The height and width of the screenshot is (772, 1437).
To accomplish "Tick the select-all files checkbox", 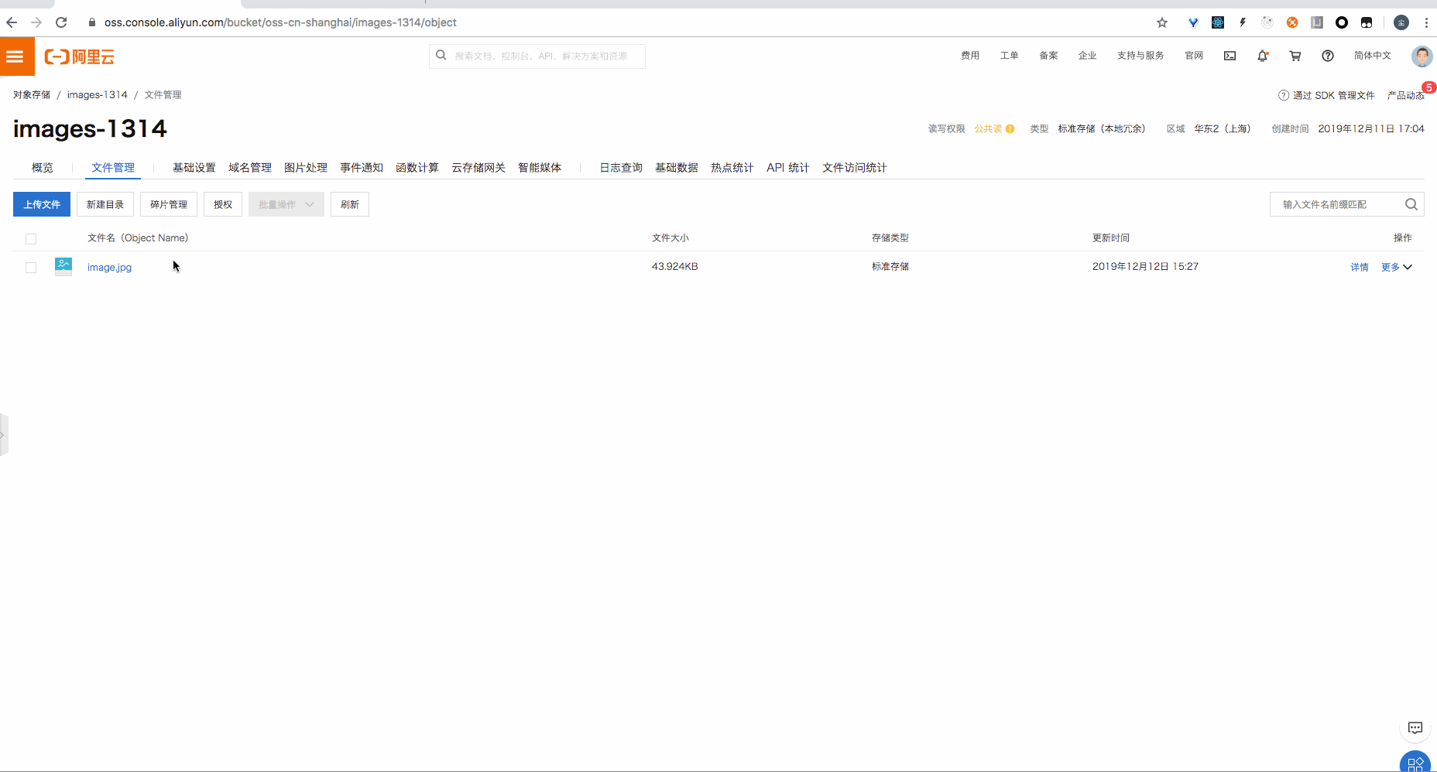I will pos(31,239).
